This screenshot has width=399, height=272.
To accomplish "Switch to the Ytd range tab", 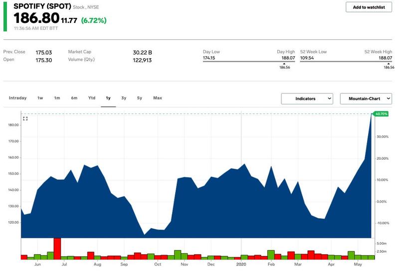I will click(x=92, y=98).
